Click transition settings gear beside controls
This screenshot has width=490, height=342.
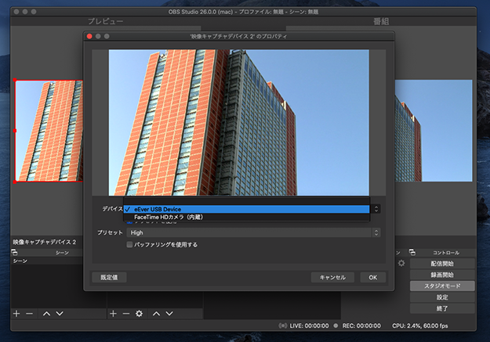(401, 264)
